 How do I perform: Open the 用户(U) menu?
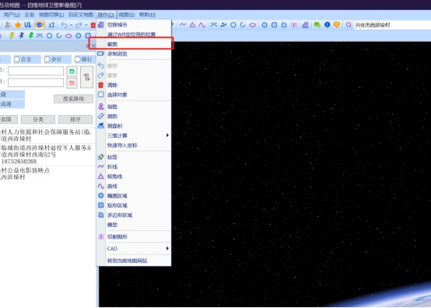point(12,15)
